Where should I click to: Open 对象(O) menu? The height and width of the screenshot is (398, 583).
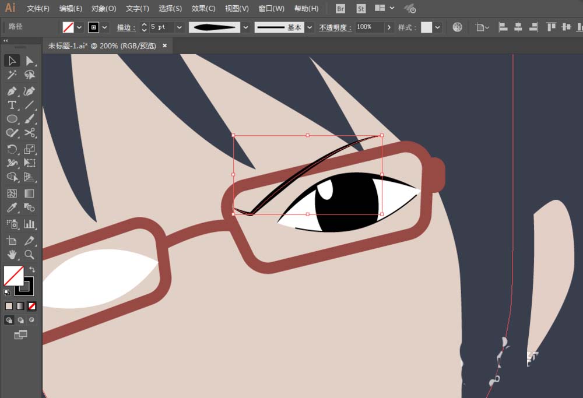pos(104,8)
